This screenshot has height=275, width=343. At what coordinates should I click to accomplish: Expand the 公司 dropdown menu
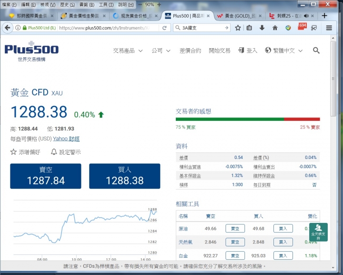[x=161, y=51]
